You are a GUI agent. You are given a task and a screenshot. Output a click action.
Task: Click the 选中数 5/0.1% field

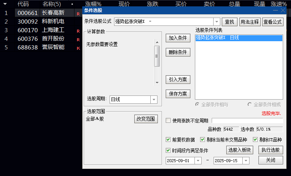coord(269,129)
